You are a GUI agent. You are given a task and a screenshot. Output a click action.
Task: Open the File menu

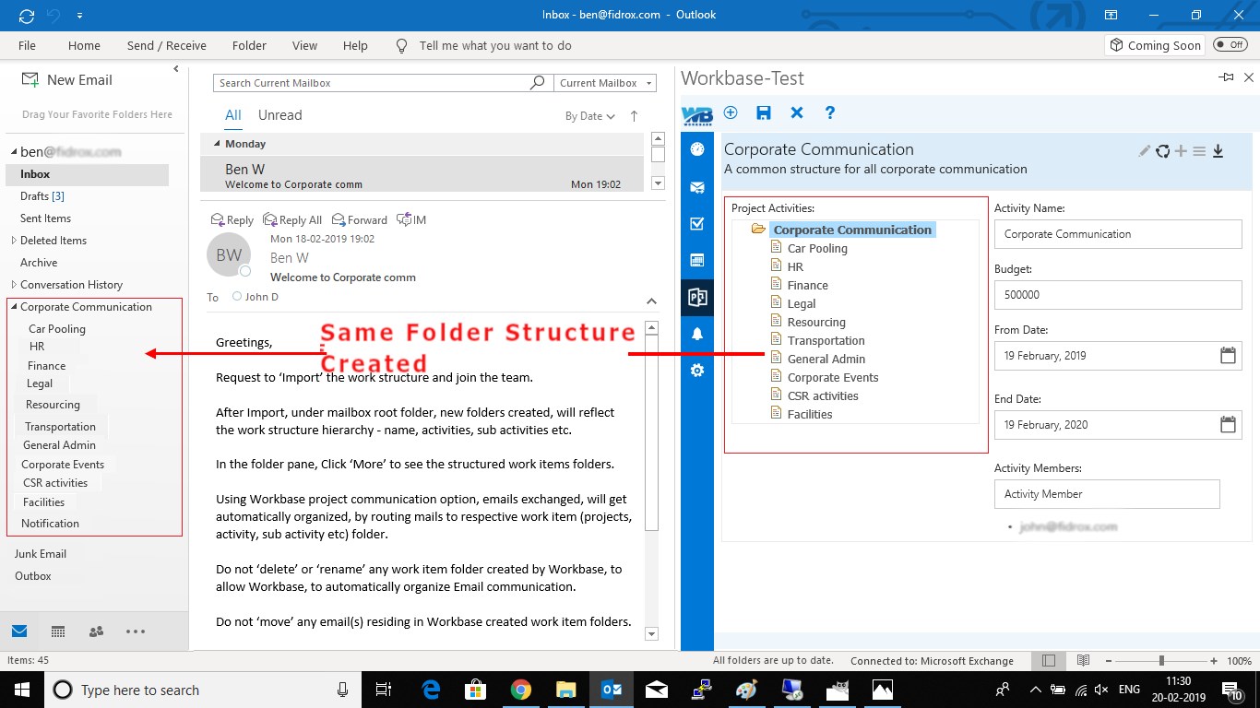coord(27,45)
